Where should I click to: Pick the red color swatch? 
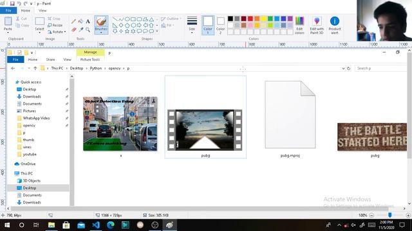pyautogui.click(x=250, y=19)
